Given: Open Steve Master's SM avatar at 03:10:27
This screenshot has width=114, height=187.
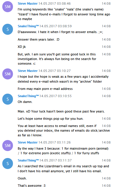Looking at the screenshot, I should [7, 74].
